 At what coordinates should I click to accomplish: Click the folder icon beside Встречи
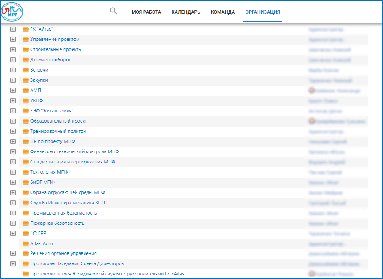[x=26, y=70]
